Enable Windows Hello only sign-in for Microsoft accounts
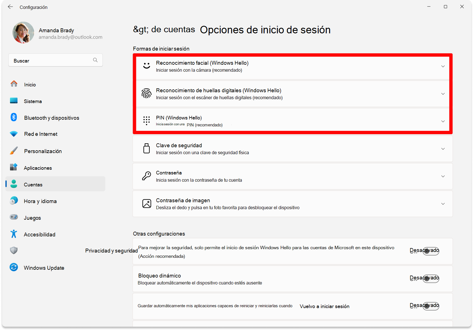473x330 pixels. pos(431,251)
